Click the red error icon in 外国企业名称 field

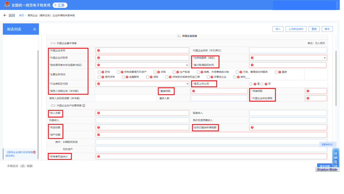(98, 50)
